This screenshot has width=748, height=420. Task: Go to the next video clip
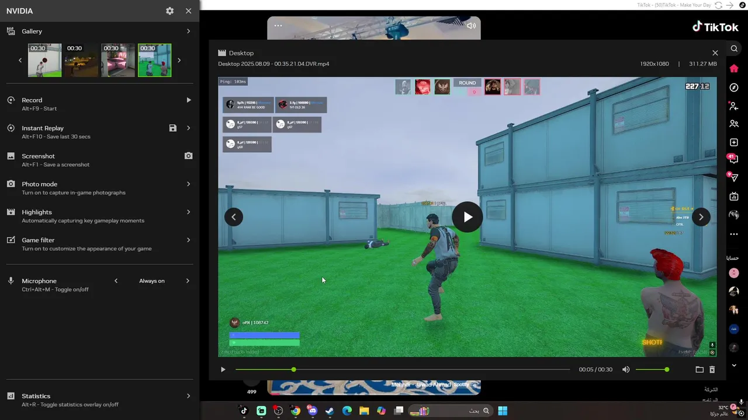701,217
